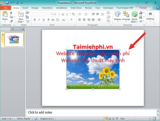Expand the font name combo box

click(x=52, y=14)
